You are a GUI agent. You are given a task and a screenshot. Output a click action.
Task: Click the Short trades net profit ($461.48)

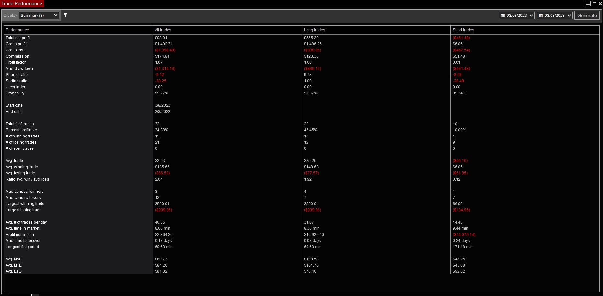coord(461,38)
